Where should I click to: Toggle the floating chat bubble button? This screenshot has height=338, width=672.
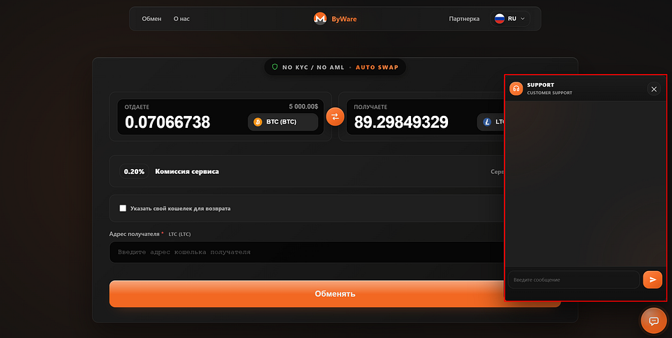point(654,321)
